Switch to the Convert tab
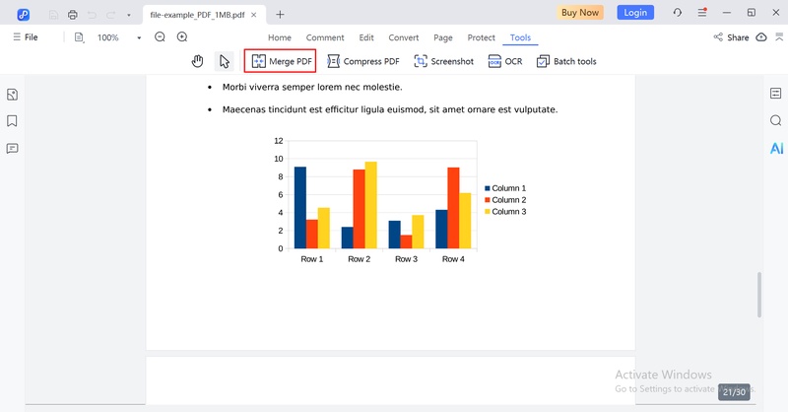The image size is (788, 412). 403,37
